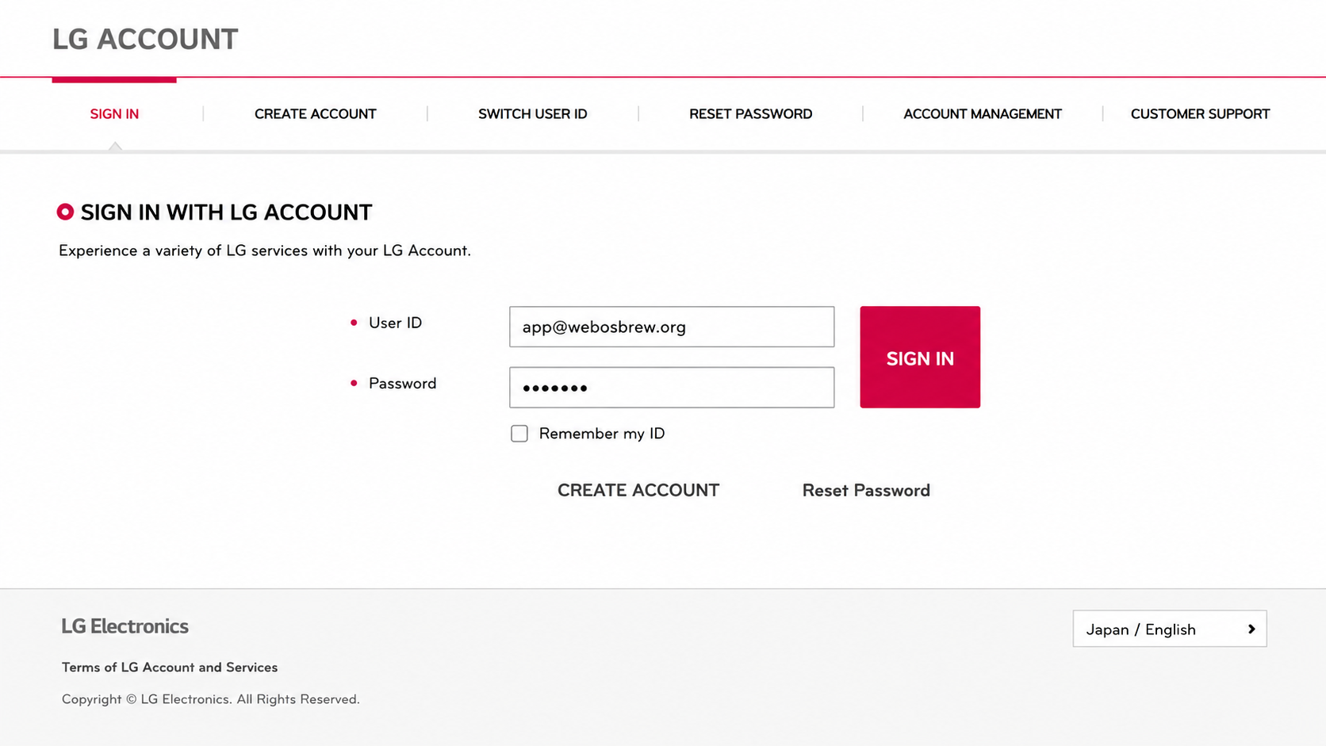Open the CREATE ACCOUNT tab
Image resolution: width=1326 pixels, height=746 pixels.
[x=315, y=113]
